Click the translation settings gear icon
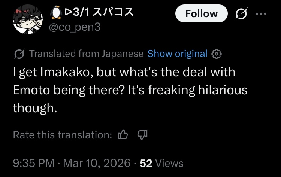This screenshot has width=281, height=177. [217, 54]
